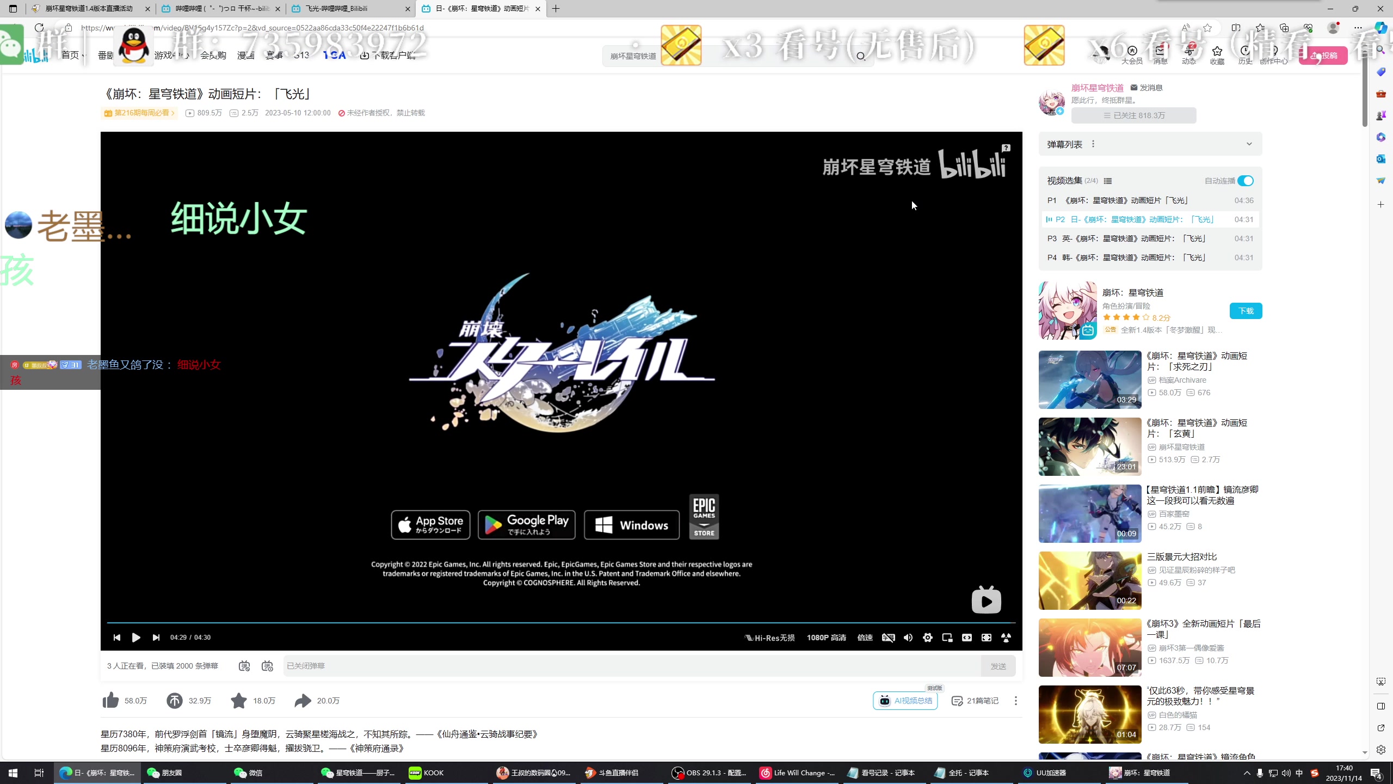Open 「求死之刃」 recommended video thumbnail
Viewport: 1393px width, 784px height.
[1089, 379]
